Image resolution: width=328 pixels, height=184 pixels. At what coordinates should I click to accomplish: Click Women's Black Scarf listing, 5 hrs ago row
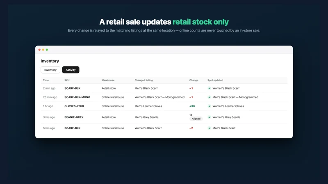tap(148, 128)
